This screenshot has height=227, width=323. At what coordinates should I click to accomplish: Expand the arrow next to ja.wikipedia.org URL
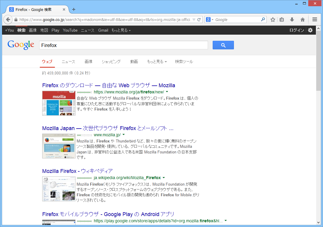[x=164, y=178]
